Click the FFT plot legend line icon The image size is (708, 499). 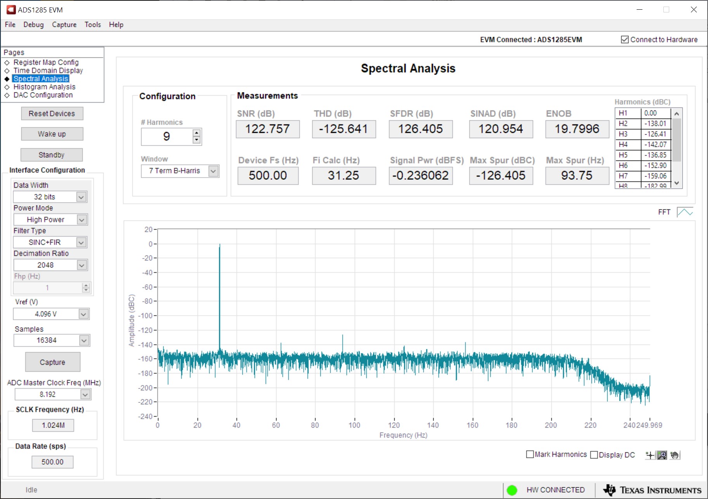point(685,212)
